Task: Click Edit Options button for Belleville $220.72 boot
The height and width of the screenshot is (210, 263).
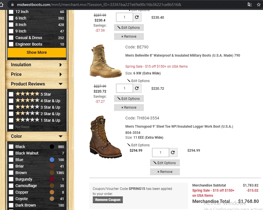Action: click(129, 99)
